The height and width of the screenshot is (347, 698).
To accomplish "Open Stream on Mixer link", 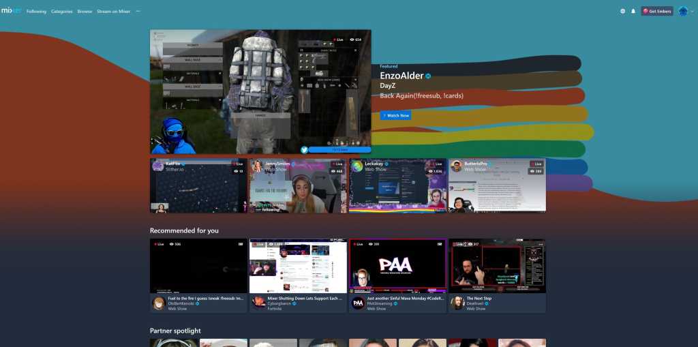I will (114, 12).
